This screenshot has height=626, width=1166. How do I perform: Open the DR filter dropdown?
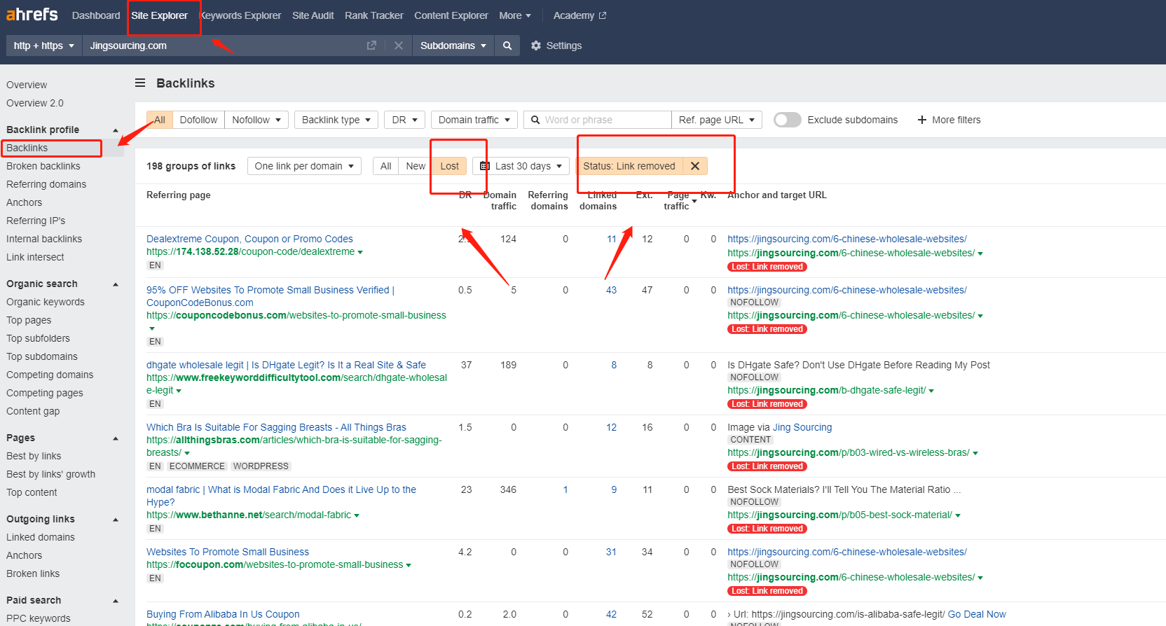[404, 120]
